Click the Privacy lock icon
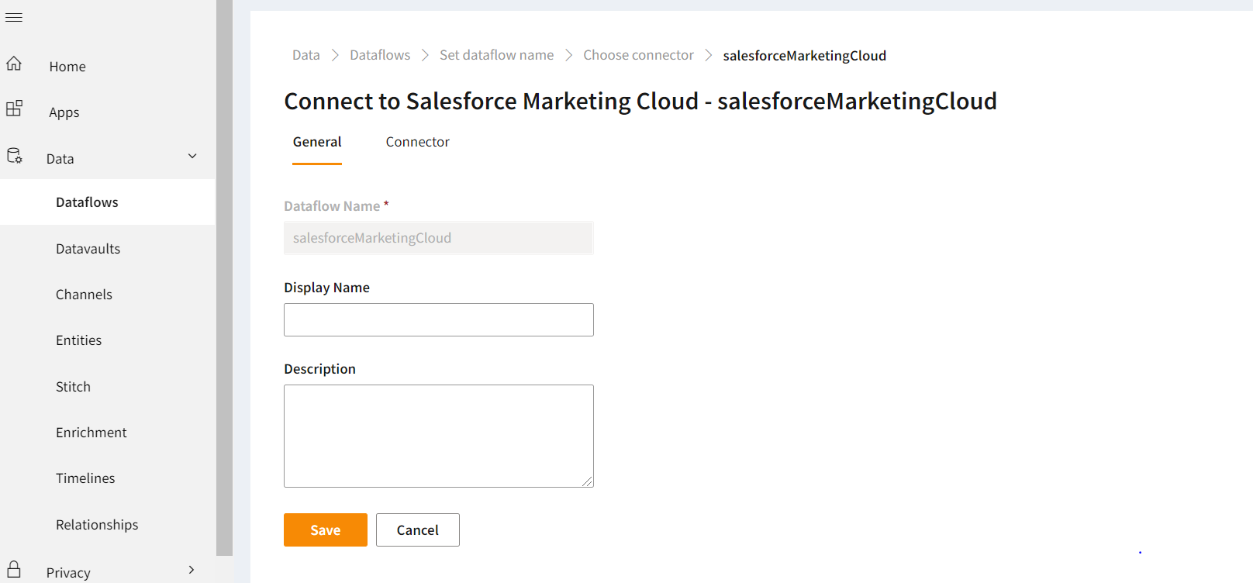This screenshot has width=1253, height=583. click(14, 570)
